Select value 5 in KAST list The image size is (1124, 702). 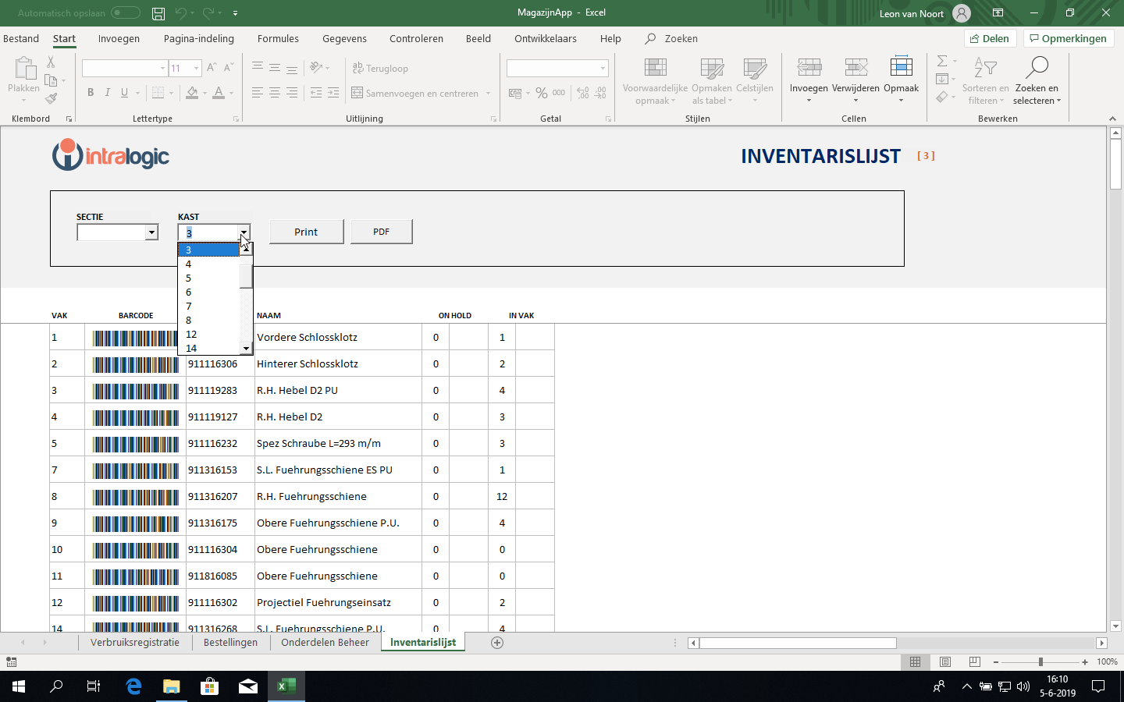[189, 278]
